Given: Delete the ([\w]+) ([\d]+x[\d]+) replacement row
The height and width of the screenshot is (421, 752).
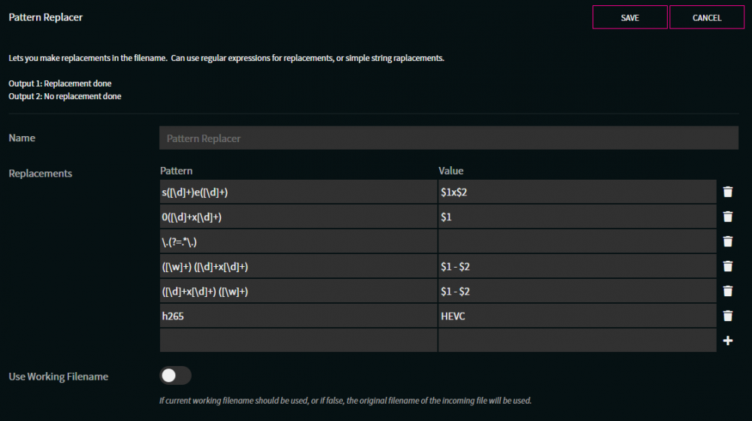Looking at the screenshot, I should pos(727,266).
